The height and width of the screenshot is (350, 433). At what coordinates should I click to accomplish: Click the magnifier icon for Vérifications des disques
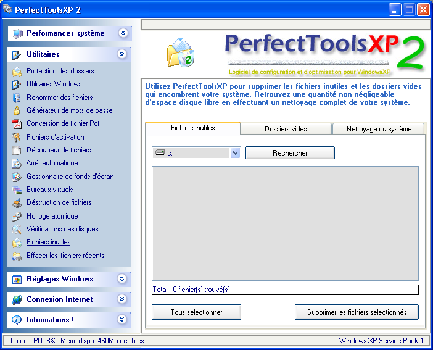(x=17, y=229)
